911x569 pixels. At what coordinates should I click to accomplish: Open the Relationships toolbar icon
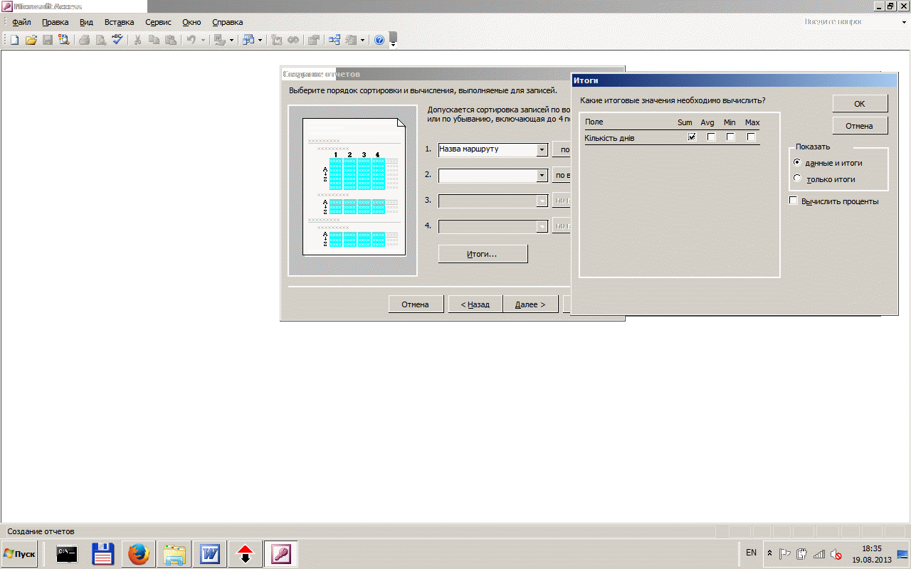pos(334,40)
